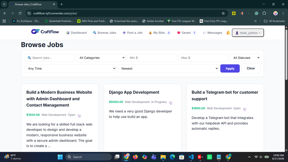The image size is (288, 162).
Task: Save the Django App Development job with heart
Action: pyautogui.click(x=171, y=103)
